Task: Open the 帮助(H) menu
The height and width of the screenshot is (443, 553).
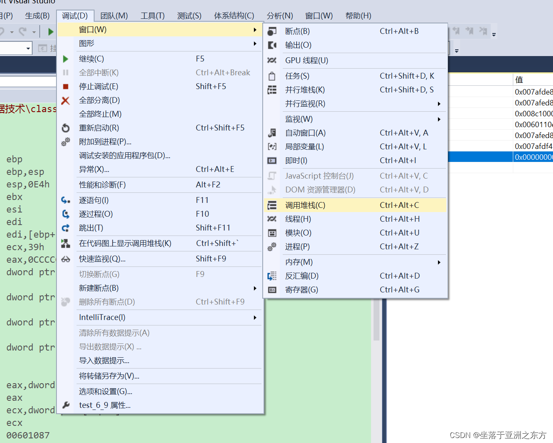Action: [358, 16]
